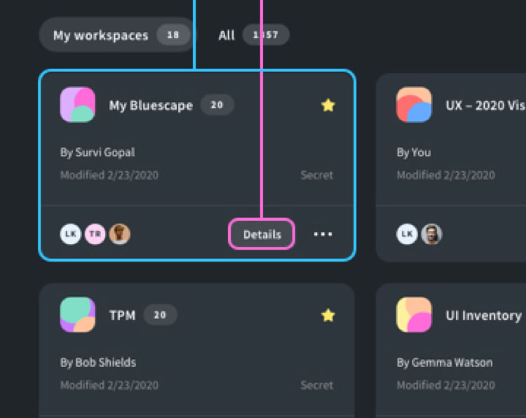Open the TPM workspace title
The width and height of the screenshot is (526, 418).
coord(122,316)
